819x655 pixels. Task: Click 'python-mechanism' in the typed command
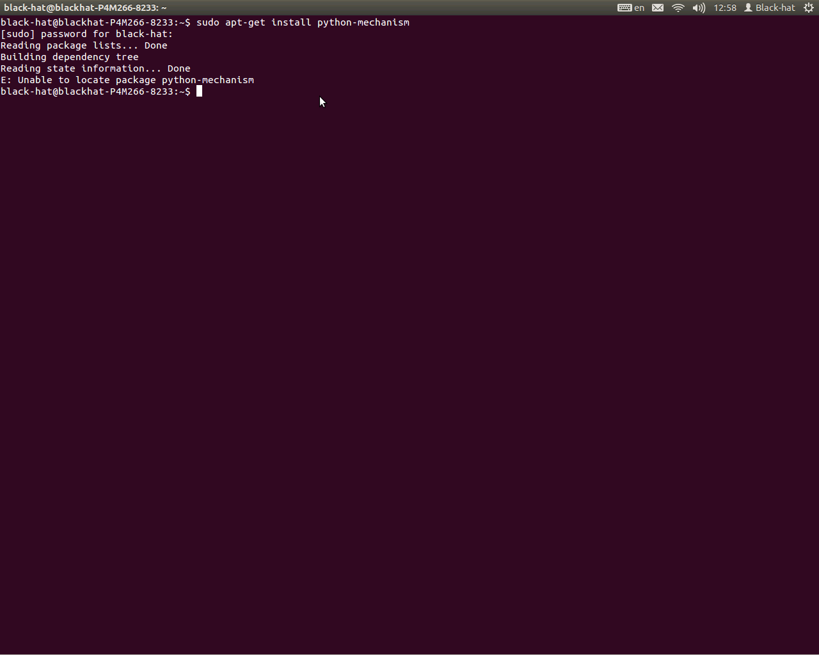363,22
